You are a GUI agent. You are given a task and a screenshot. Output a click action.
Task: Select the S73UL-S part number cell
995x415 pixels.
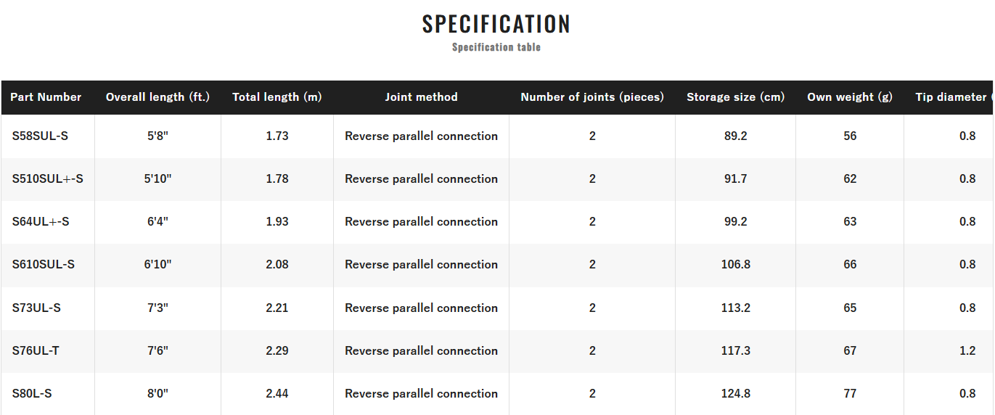point(36,308)
